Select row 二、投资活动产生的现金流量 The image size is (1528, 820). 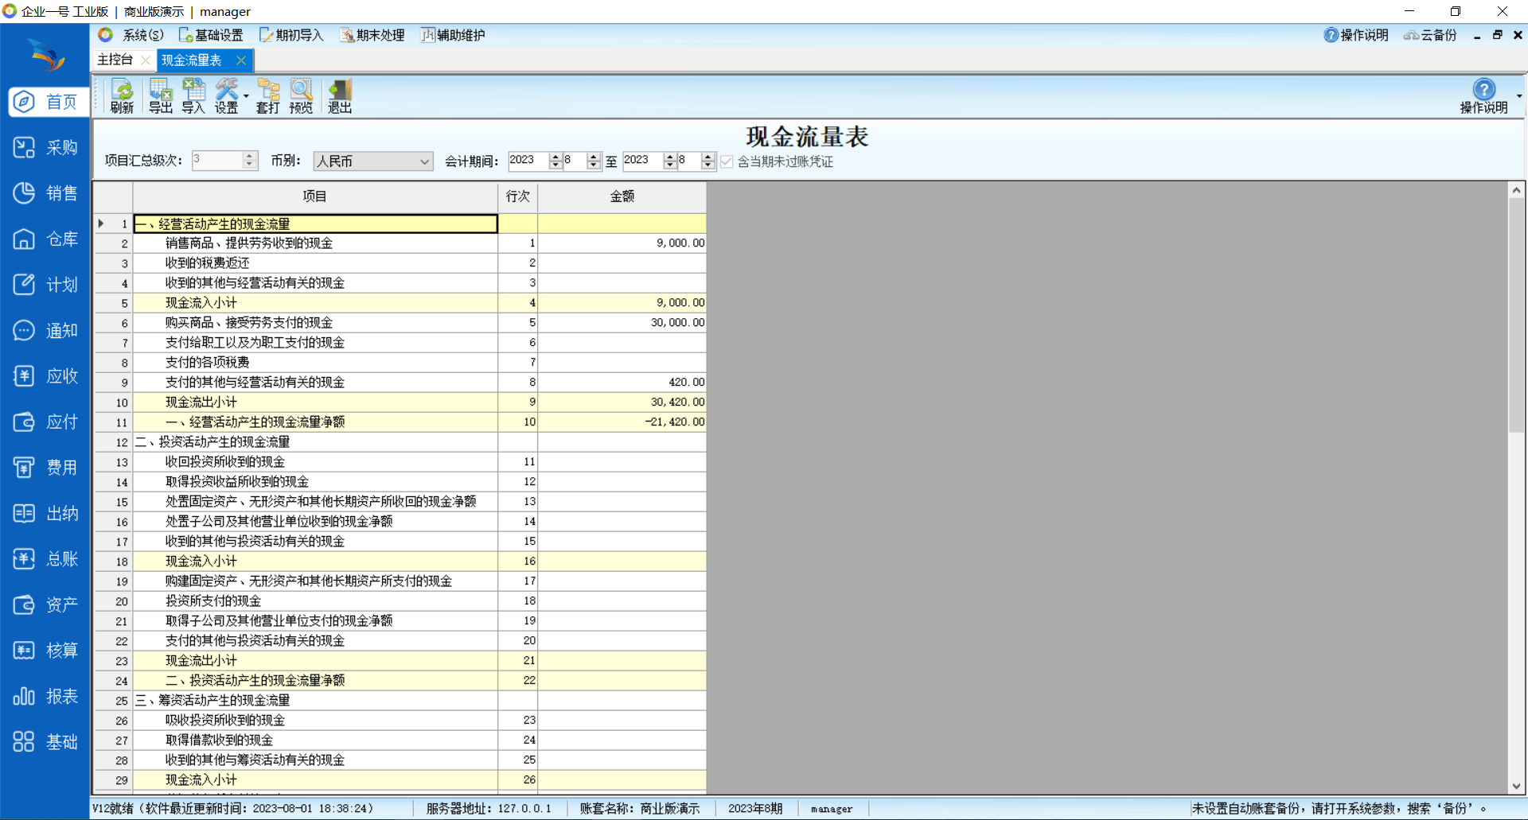tap(315, 442)
